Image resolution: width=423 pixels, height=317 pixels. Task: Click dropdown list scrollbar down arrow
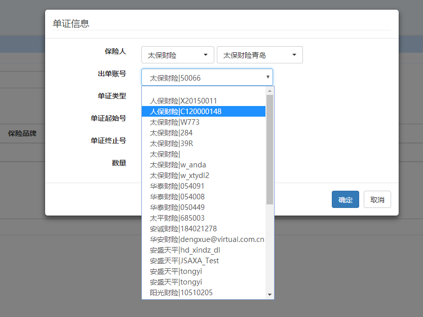[270, 295]
